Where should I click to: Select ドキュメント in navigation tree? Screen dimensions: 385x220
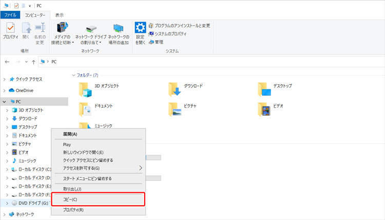pyautogui.click(x=24, y=135)
